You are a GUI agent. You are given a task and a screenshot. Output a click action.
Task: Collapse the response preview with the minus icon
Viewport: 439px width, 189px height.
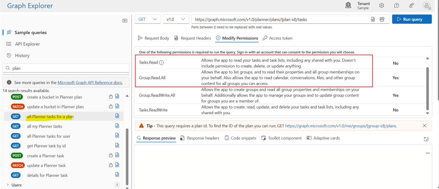(428, 153)
